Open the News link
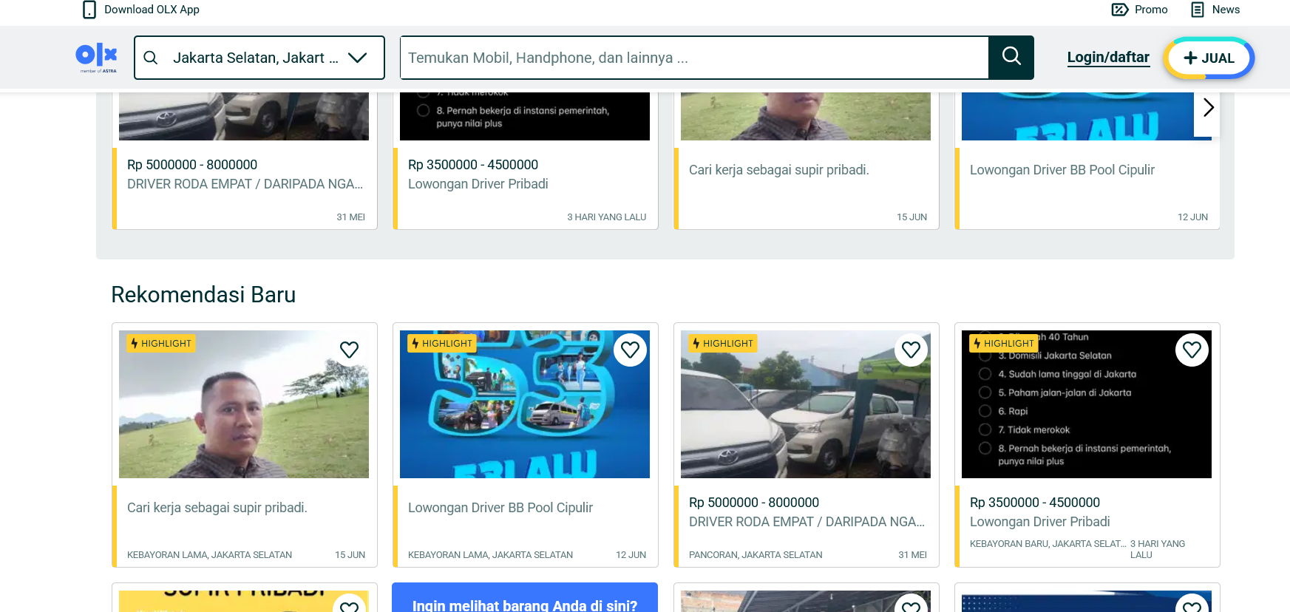The image size is (1290, 612). coord(1226,10)
